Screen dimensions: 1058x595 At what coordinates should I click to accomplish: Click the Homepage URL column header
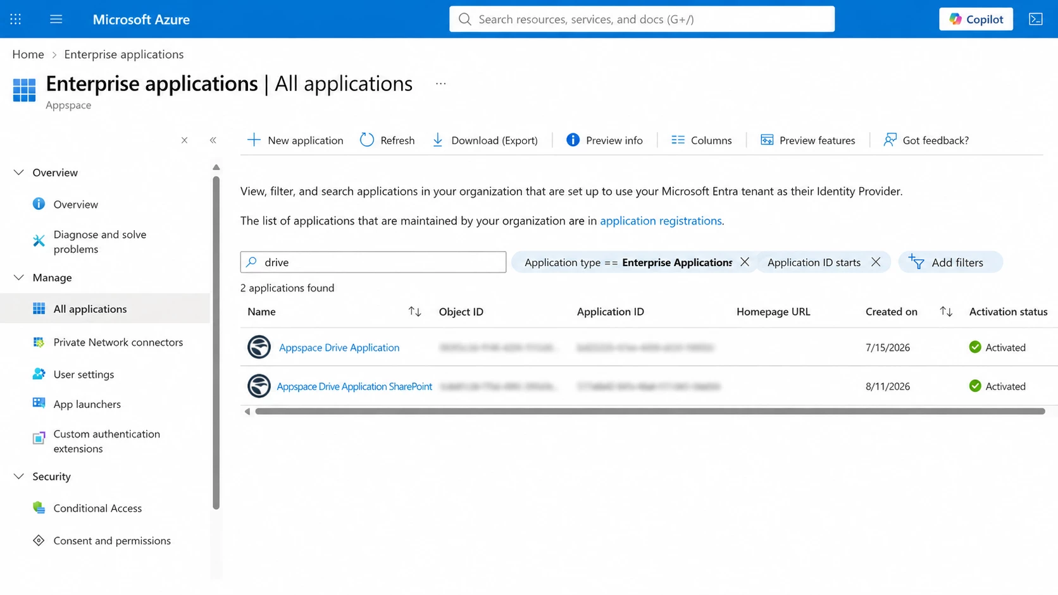pyautogui.click(x=773, y=312)
